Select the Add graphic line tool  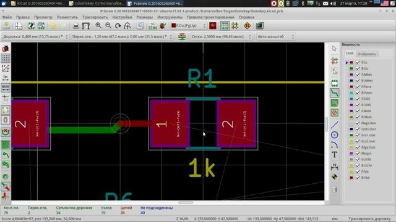click(x=334, y=125)
